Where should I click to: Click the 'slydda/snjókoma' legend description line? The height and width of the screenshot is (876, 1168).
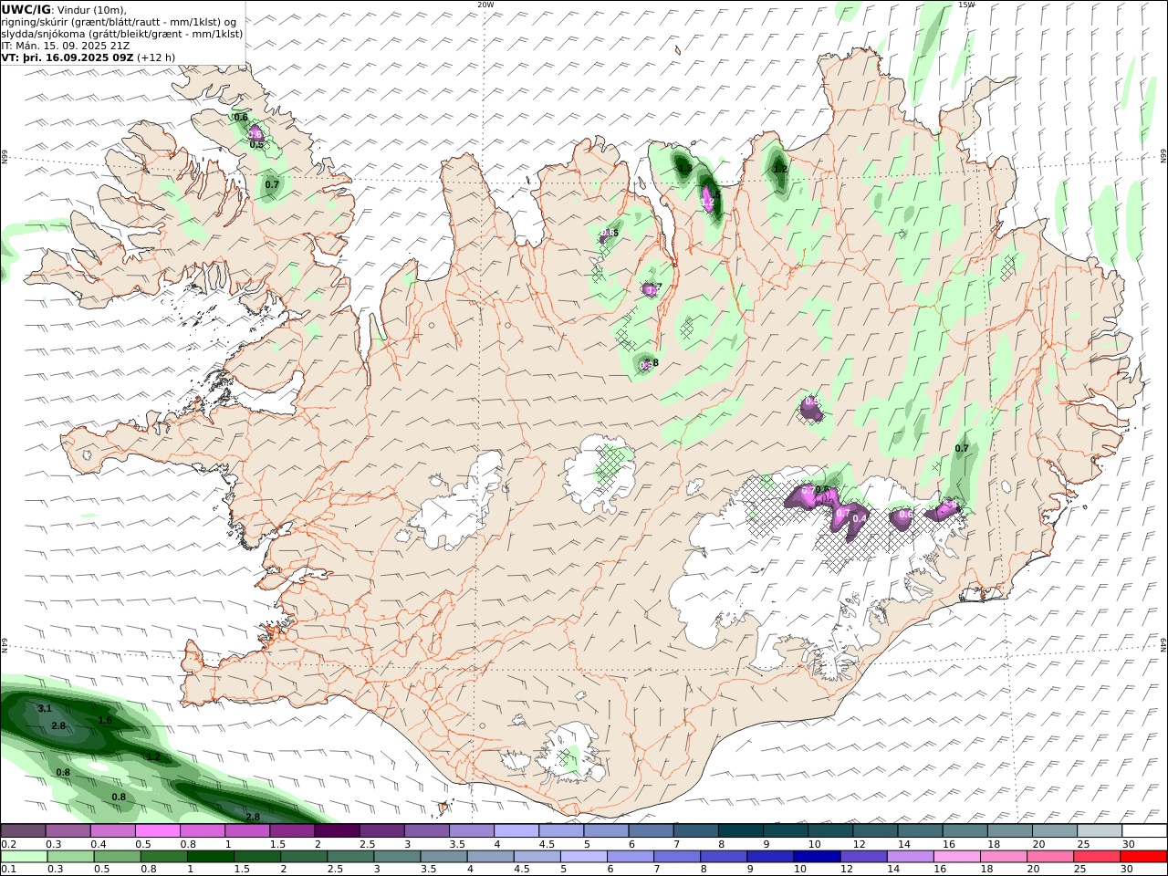pyautogui.click(x=122, y=34)
